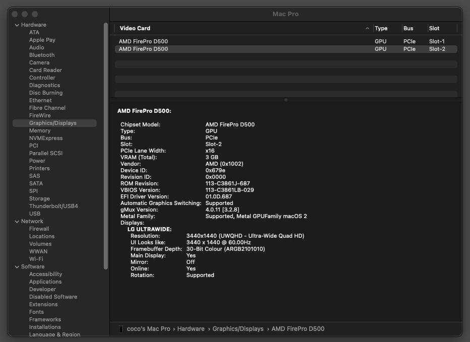The width and height of the screenshot is (470, 342).
Task: Open the Diagnostics entry
Action: click(x=45, y=85)
